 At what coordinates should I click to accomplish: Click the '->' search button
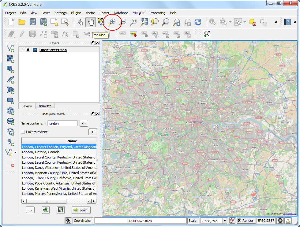coord(84,123)
